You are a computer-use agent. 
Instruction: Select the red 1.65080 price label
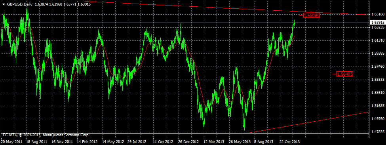[x=312, y=15]
